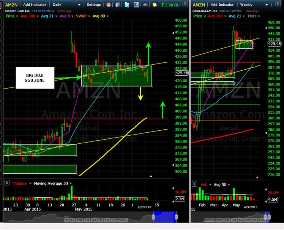Select 1D range on daily chart

114,220
